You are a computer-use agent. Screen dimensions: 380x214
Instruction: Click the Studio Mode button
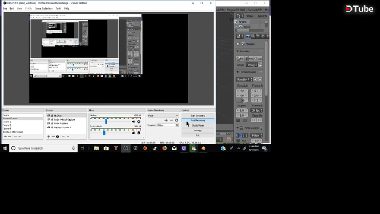pyautogui.click(x=198, y=125)
